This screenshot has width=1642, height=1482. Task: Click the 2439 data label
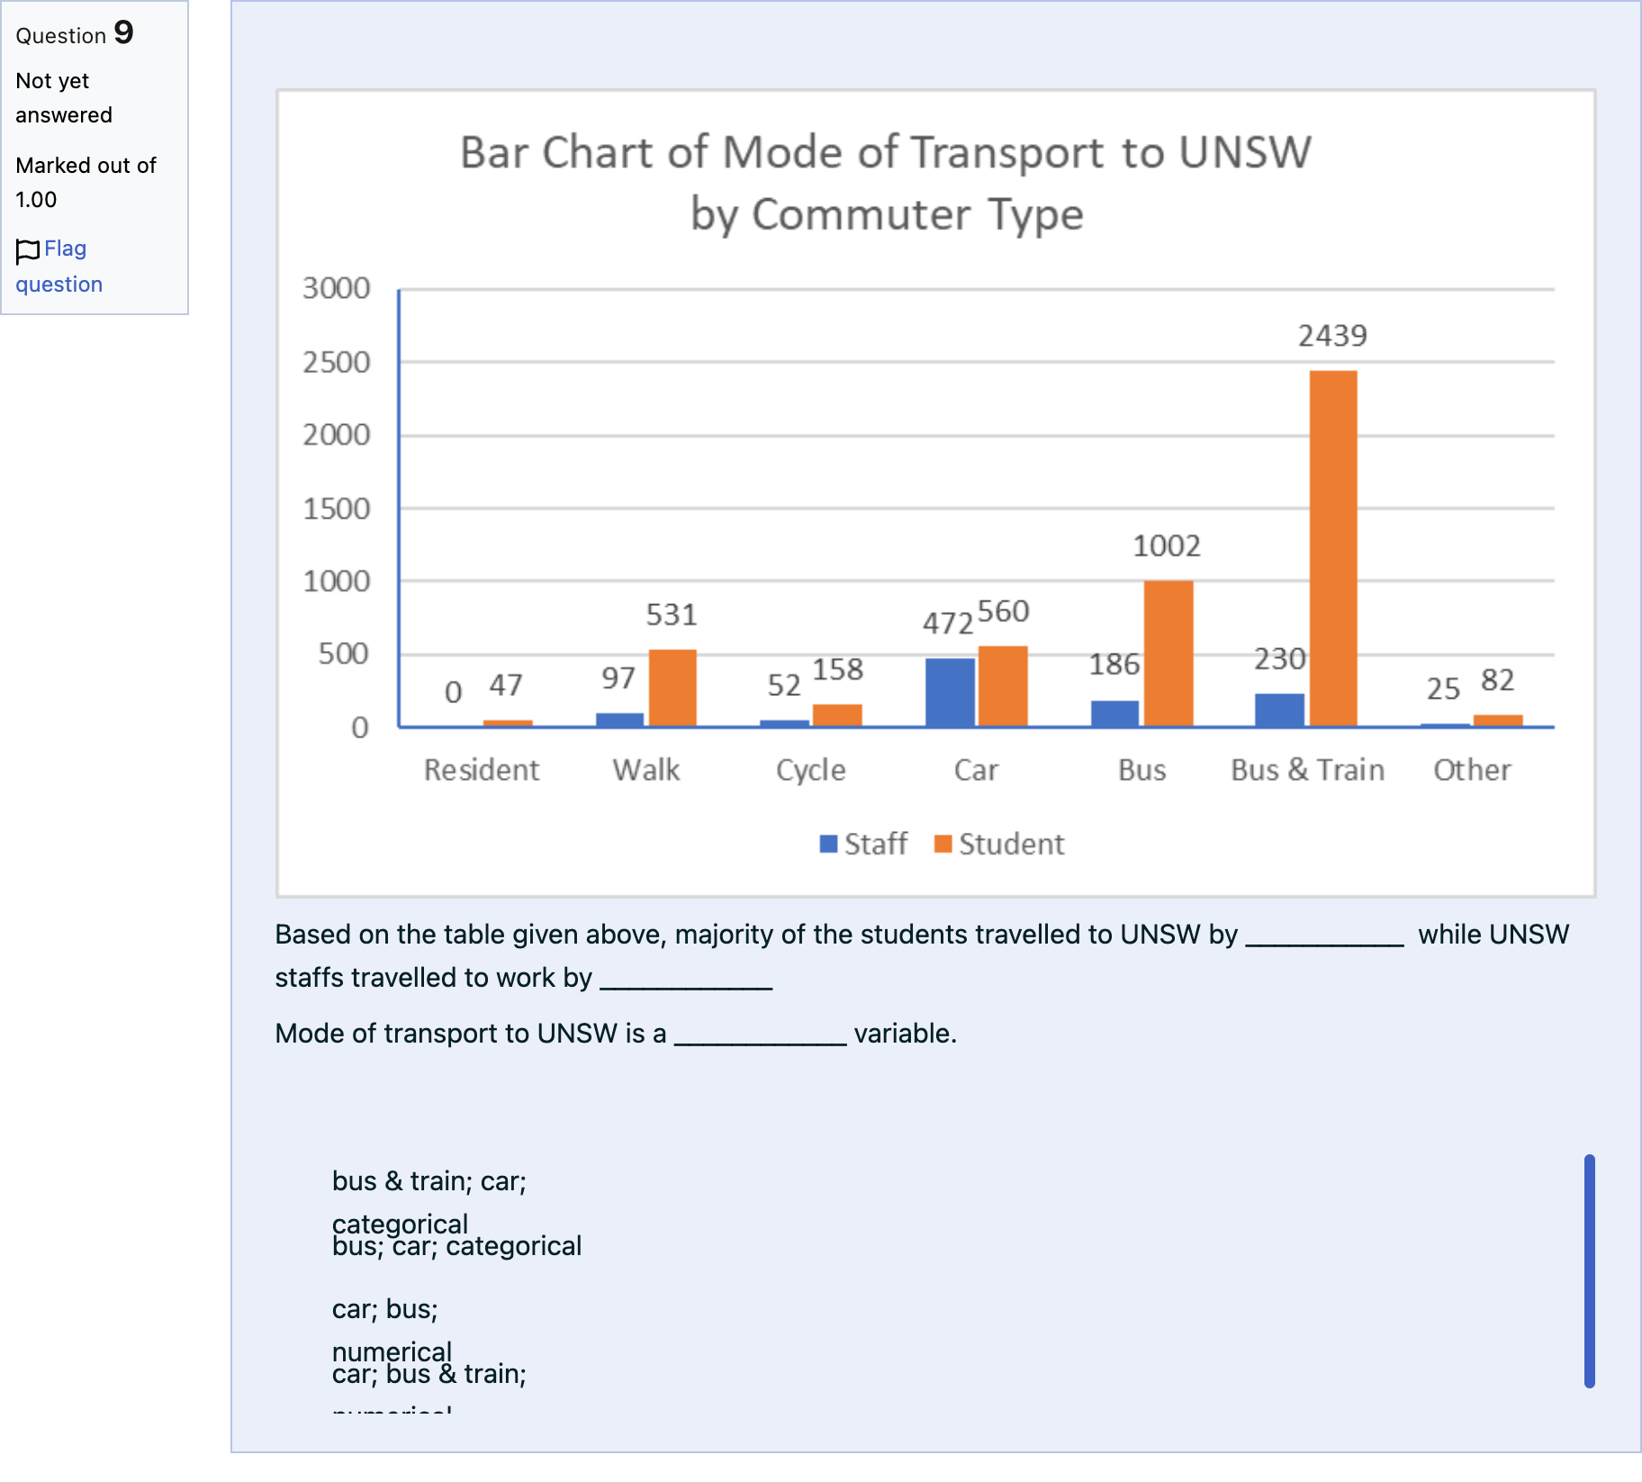pyautogui.click(x=1332, y=336)
